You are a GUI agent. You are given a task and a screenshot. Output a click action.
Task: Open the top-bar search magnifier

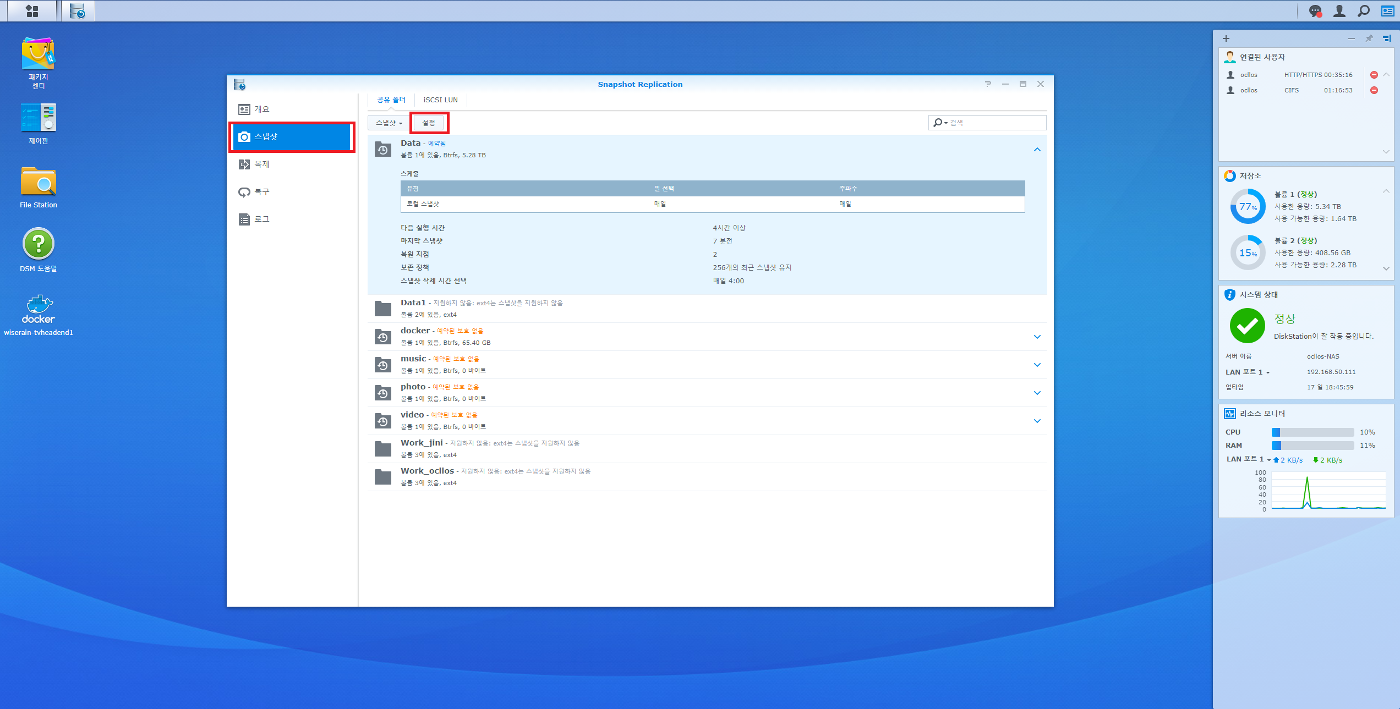(x=1363, y=11)
